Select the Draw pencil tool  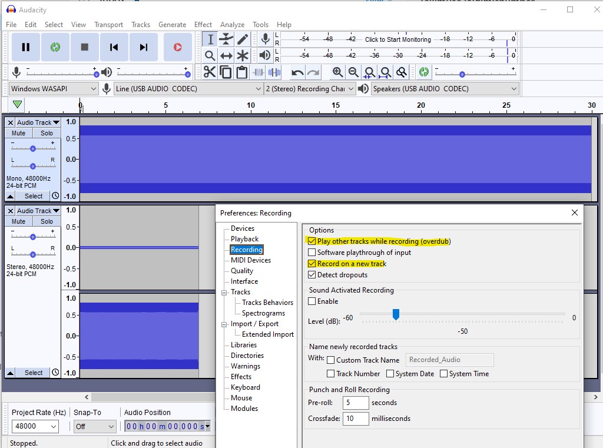click(242, 39)
